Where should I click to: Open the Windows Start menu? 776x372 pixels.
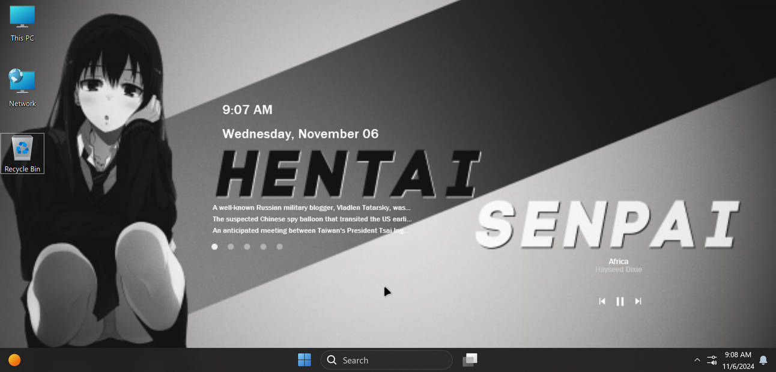tap(305, 359)
